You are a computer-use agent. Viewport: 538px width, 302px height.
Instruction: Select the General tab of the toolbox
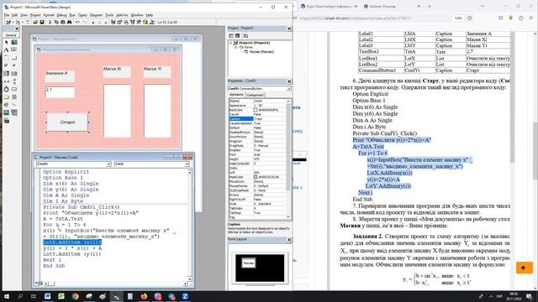(x=11, y=35)
